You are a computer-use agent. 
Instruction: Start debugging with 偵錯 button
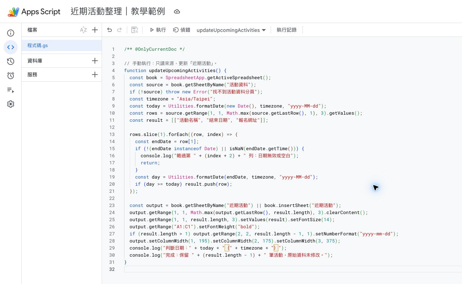point(182,30)
